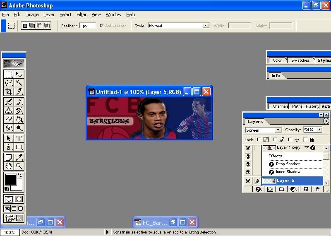The image size is (331, 236).
Task: Collapse Layer 1 copy effects triangle
Action: [x=307, y=147]
